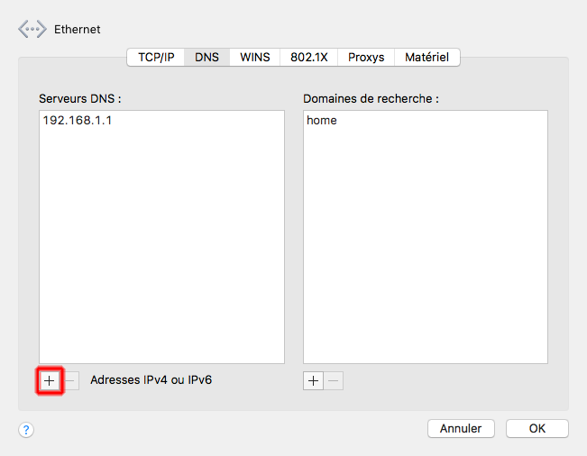Viewport: 587px width, 456px height.
Task: Click the "Ethernet" title text
Action: pos(78,29)
